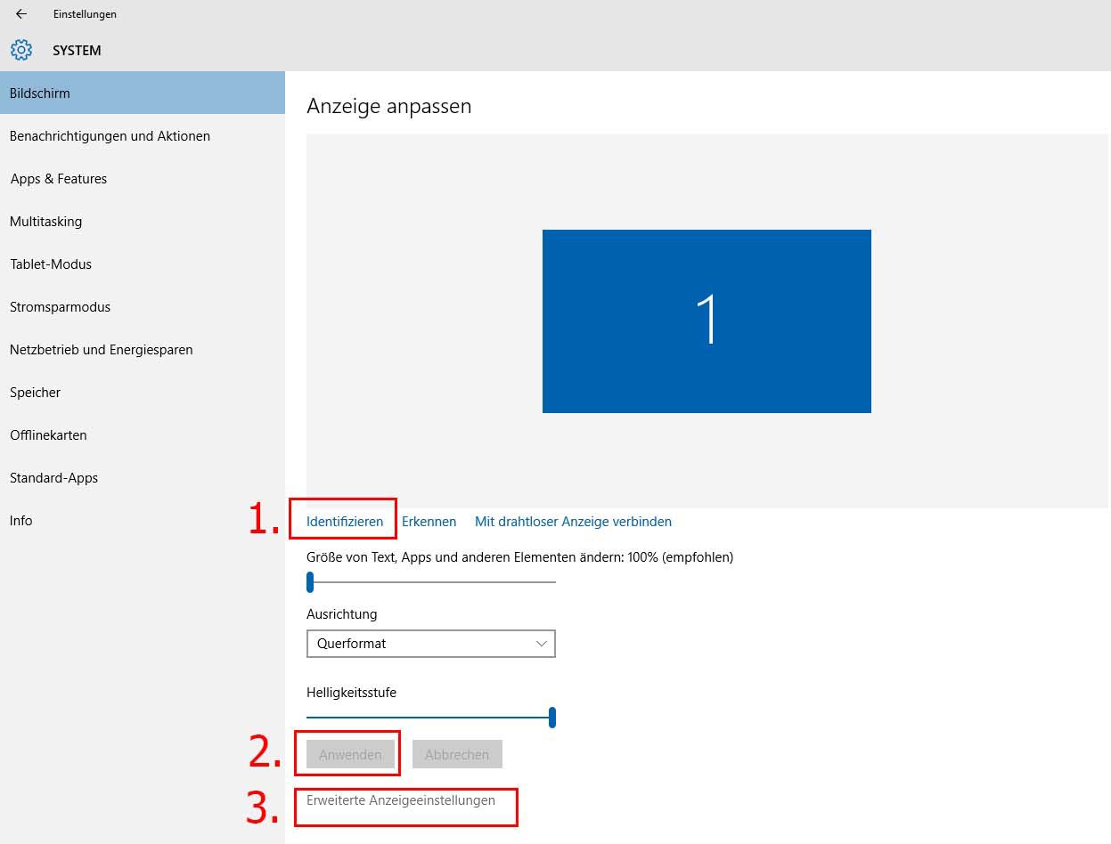The width and height of the screenshot is (1111, 844).
Task: Click Mit drahtloser Anzeige verbinden
Action: pos(573,522)
